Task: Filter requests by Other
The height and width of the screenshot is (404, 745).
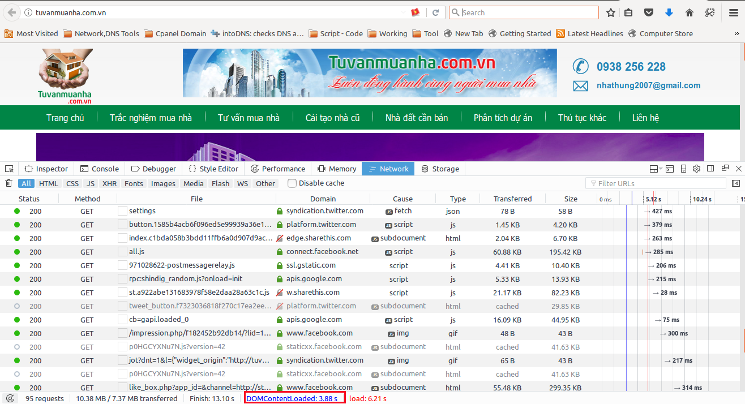Action: click(266, 183)
